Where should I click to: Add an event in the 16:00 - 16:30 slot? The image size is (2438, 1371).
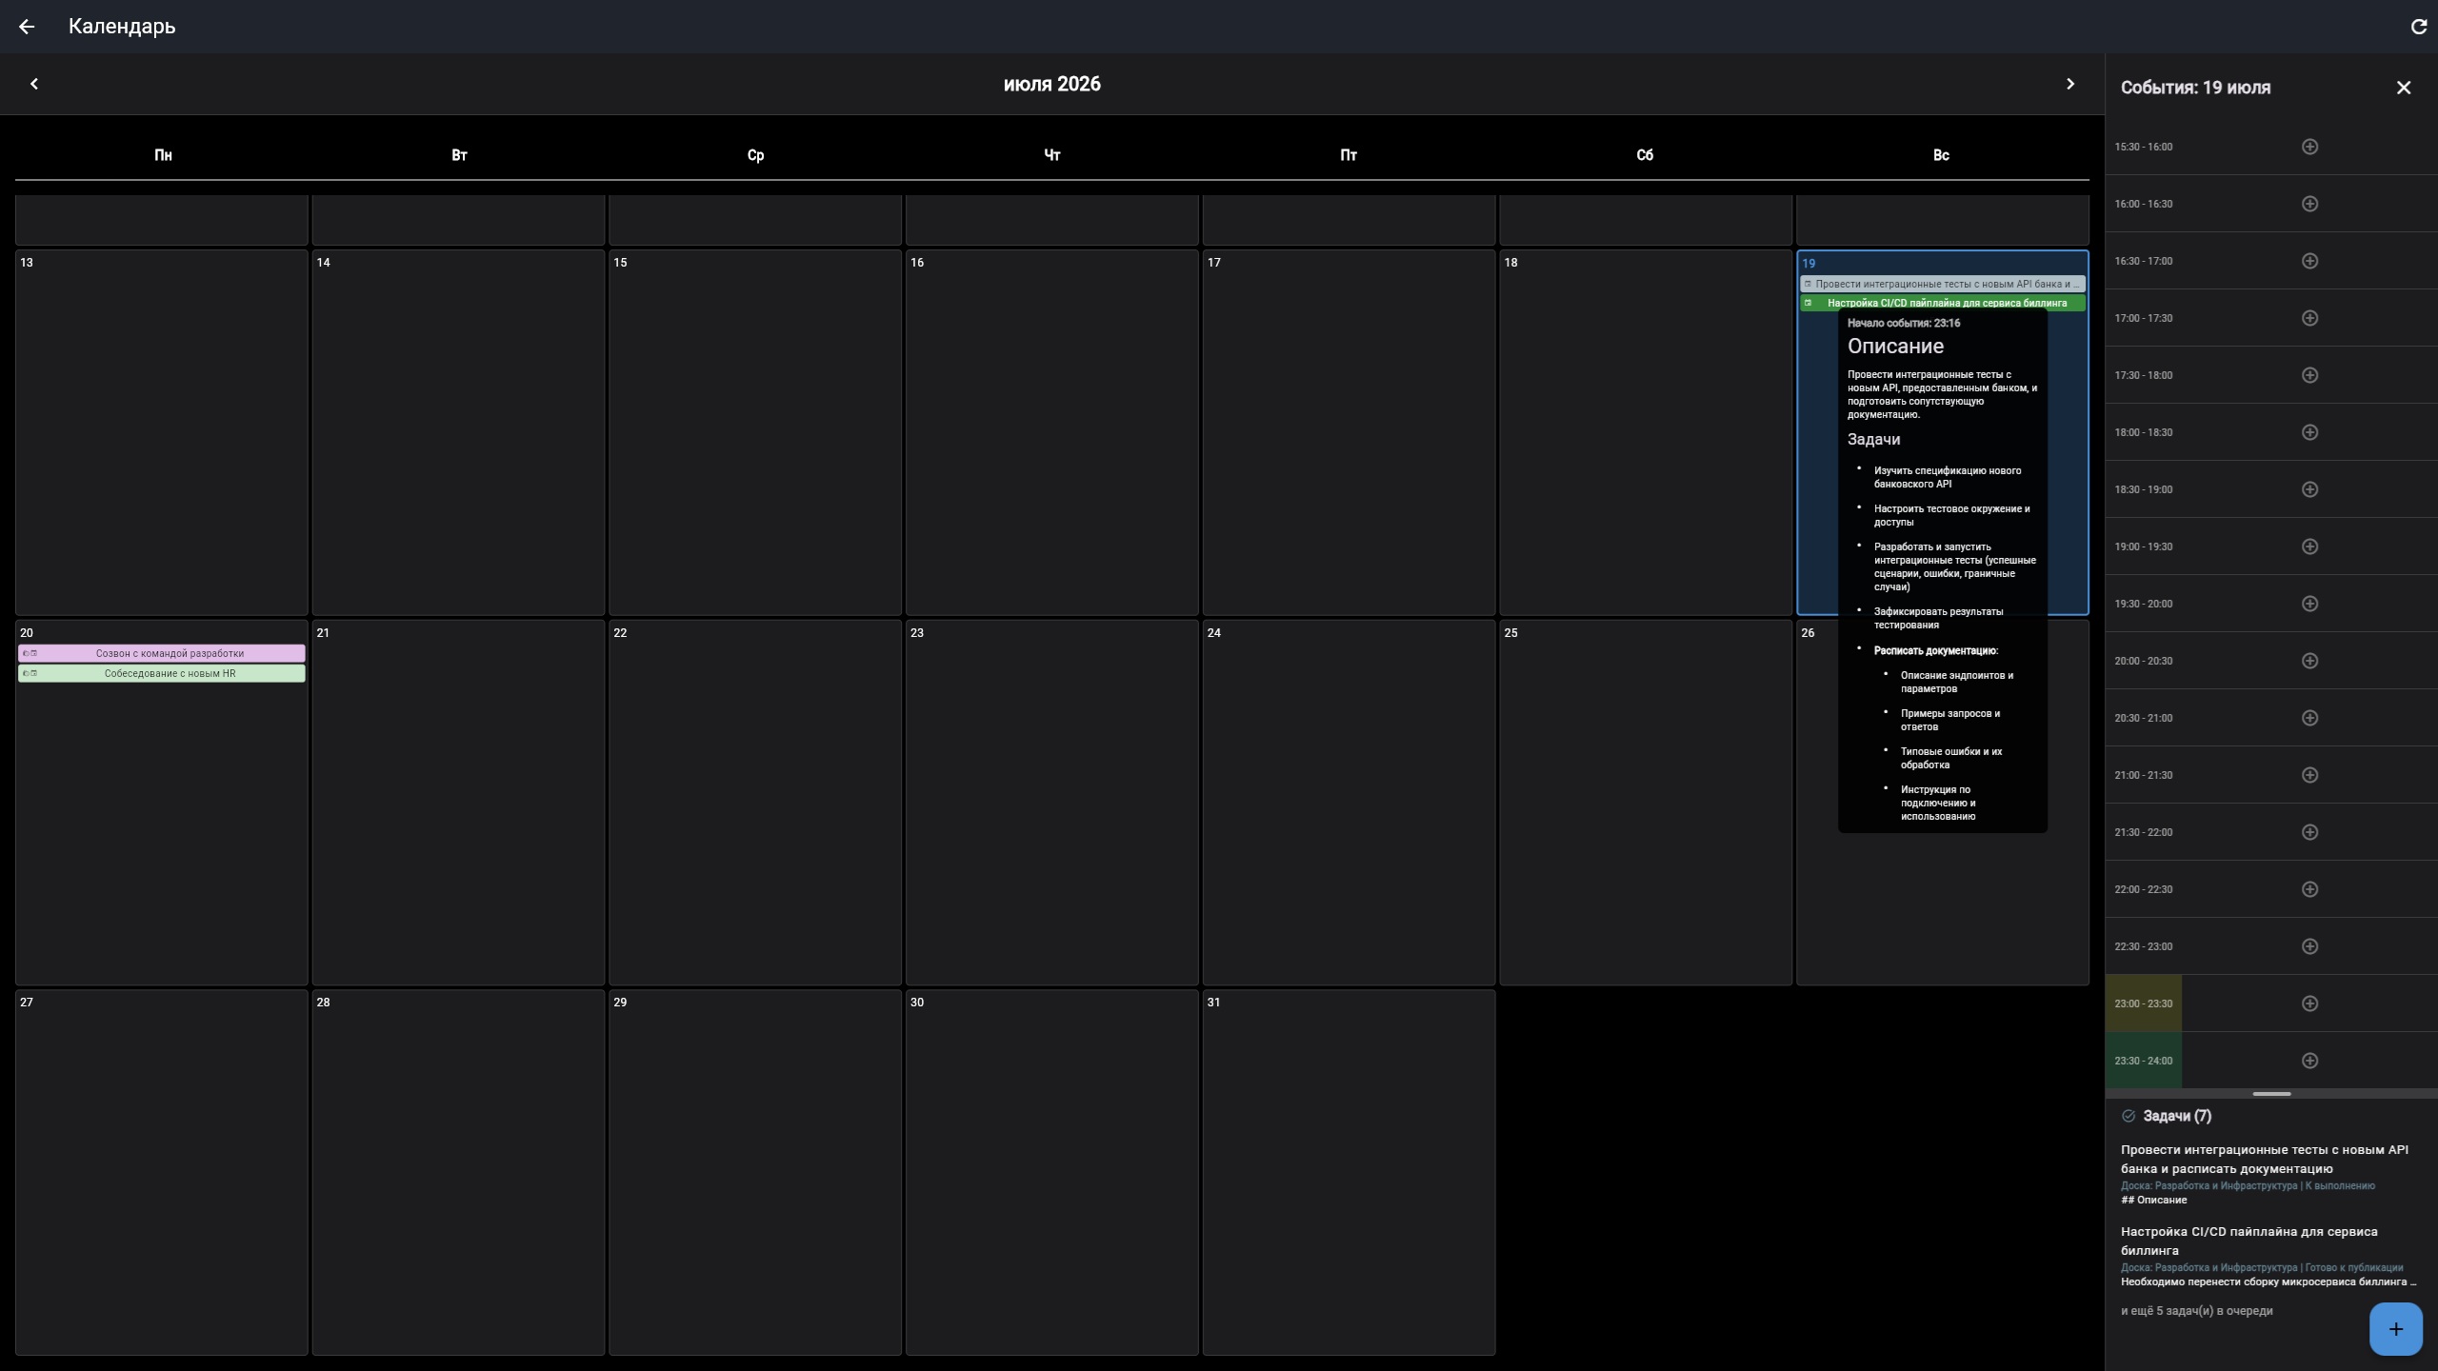pos(2309,204)
